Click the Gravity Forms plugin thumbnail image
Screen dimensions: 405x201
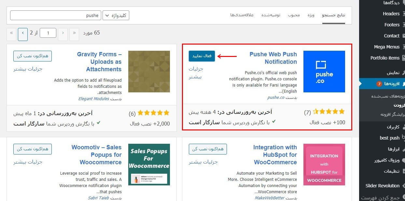[149, 72]
